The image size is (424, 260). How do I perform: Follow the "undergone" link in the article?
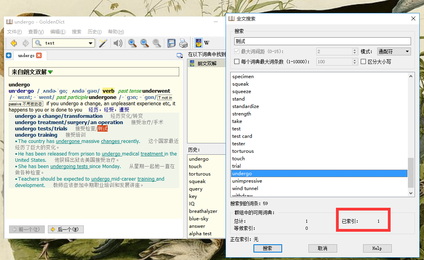[68, 141]
